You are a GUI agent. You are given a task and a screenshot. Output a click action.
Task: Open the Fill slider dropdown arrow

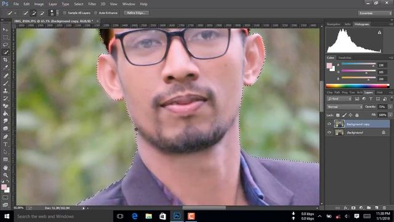coord(390,115)
